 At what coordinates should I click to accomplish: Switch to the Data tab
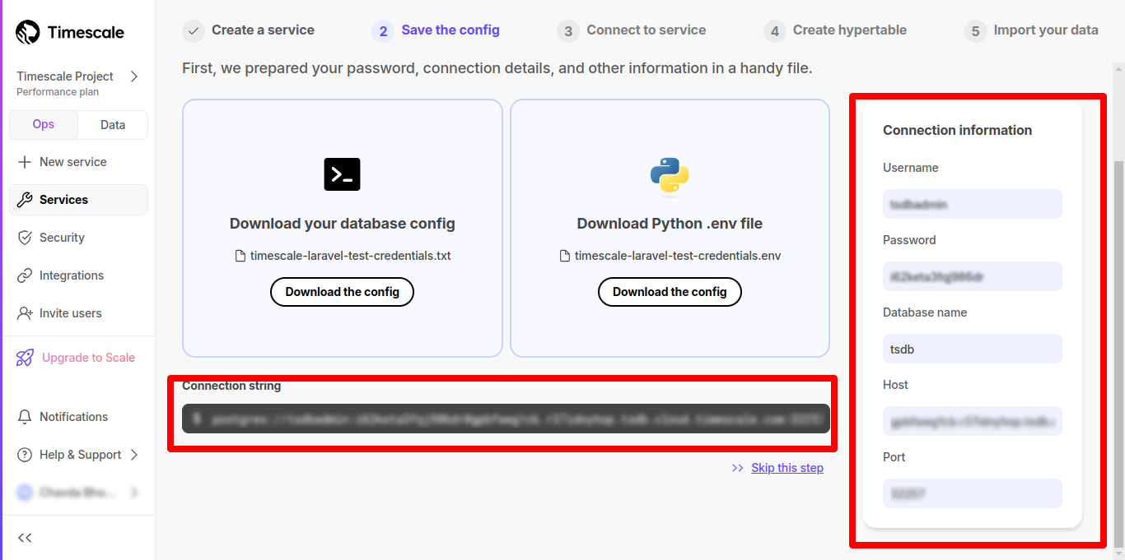(113, 125)
